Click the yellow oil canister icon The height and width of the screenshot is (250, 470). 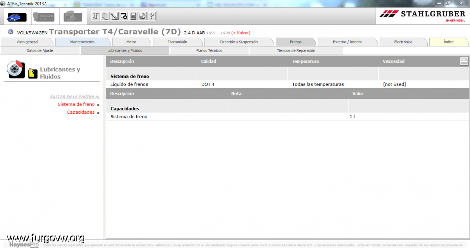click(33, 73)
